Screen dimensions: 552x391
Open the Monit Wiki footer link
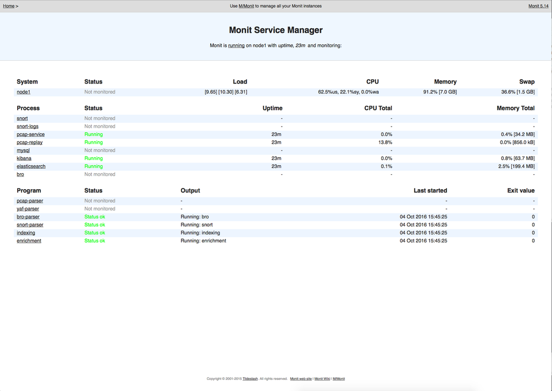click(x=322, y=378)
